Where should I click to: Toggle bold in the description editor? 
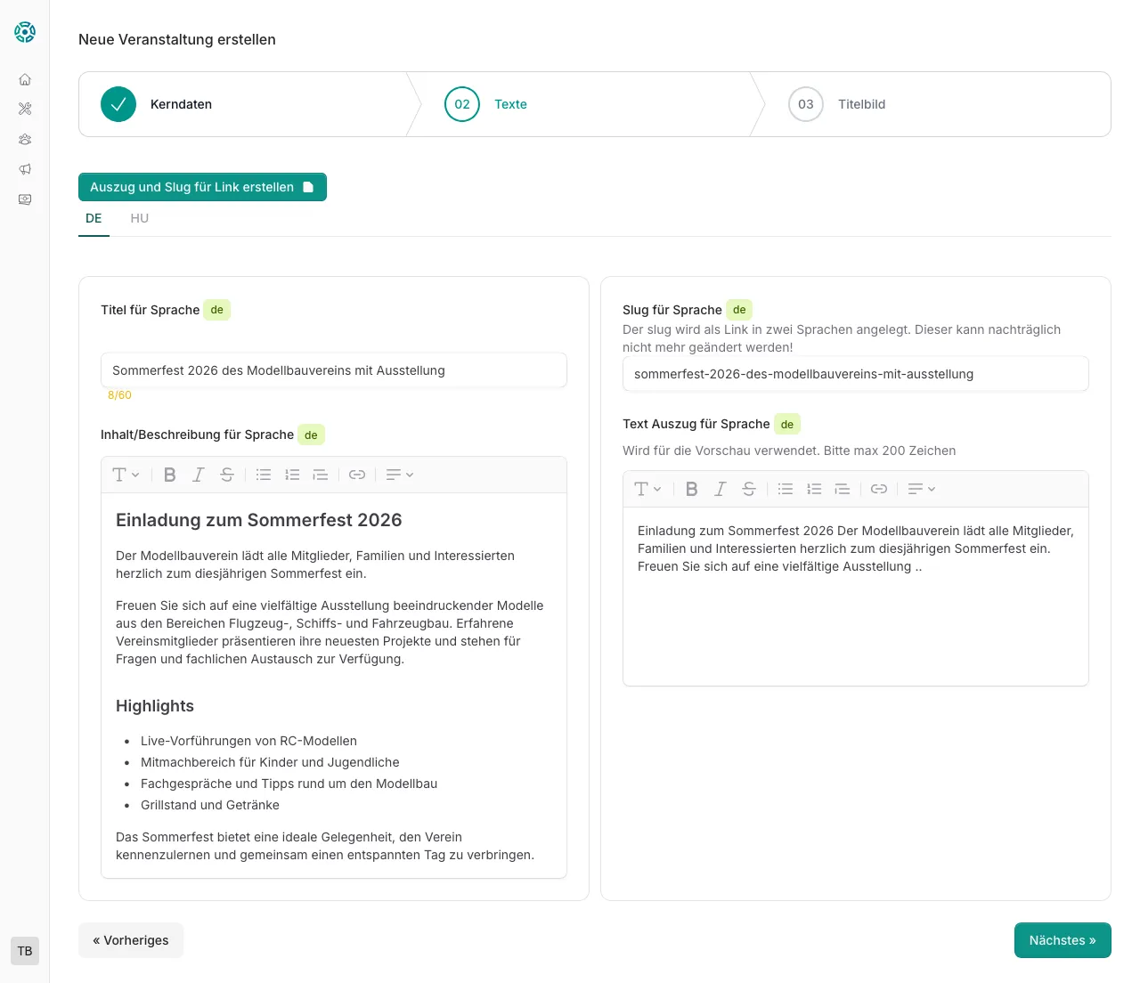coord(170,475)
